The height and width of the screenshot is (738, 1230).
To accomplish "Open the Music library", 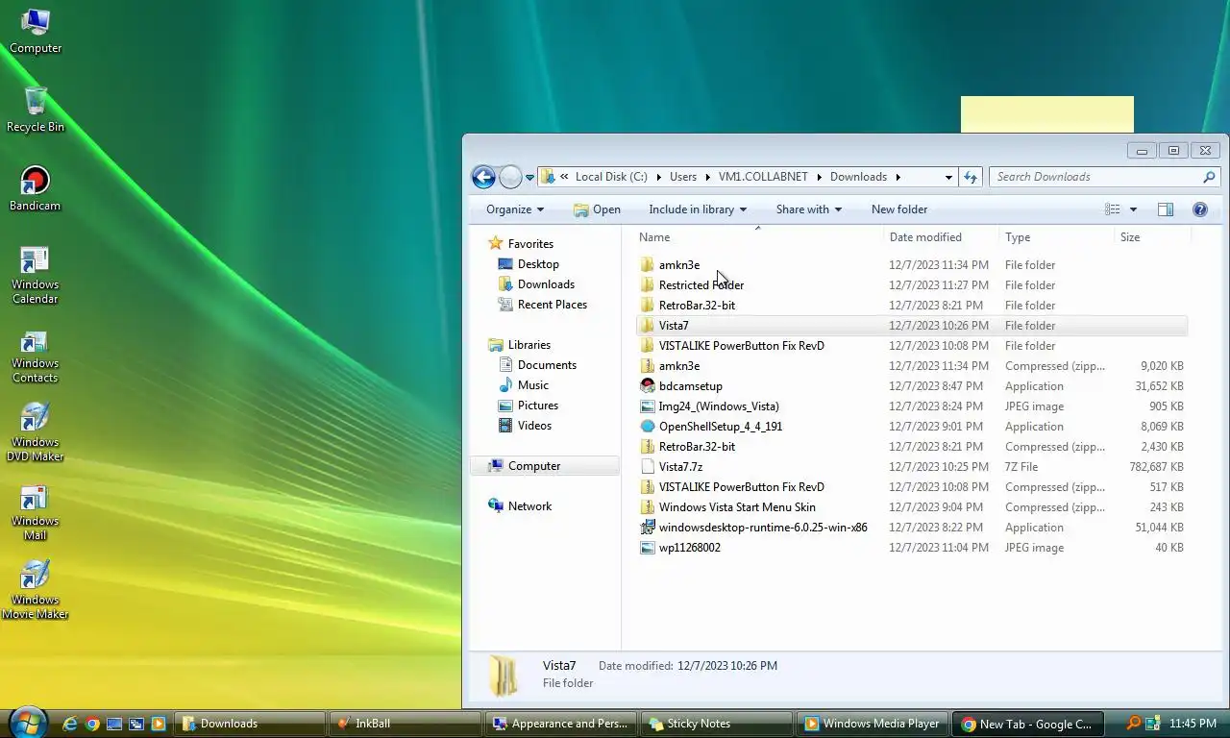I will pyautogui.click(x=524, y=385).
